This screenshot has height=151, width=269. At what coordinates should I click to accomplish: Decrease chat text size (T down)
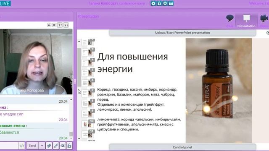[66, 25]
